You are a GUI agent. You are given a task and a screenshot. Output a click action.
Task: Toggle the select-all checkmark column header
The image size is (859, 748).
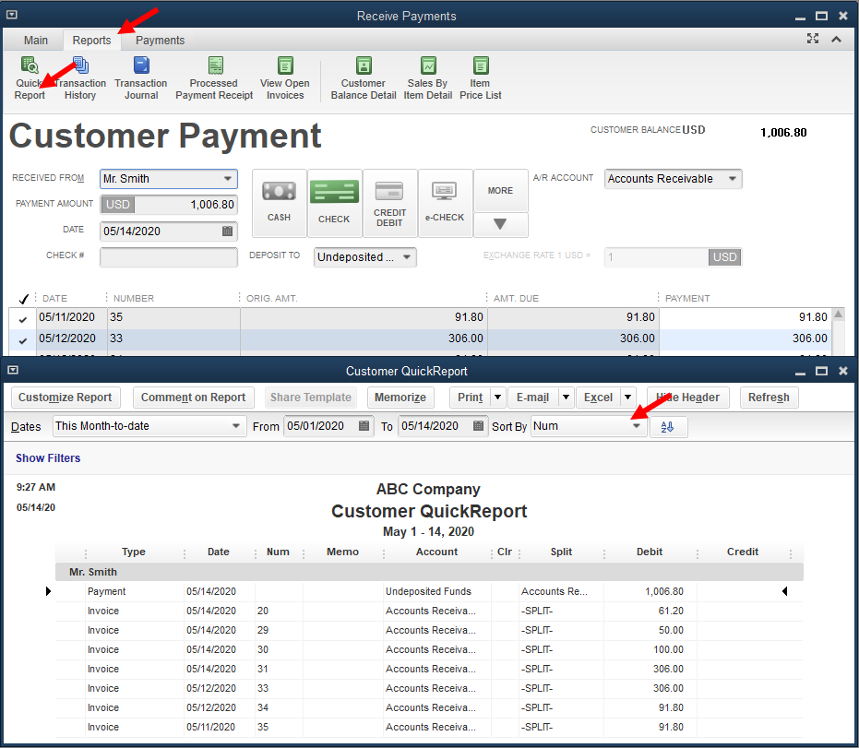click(x=23, y=299)
